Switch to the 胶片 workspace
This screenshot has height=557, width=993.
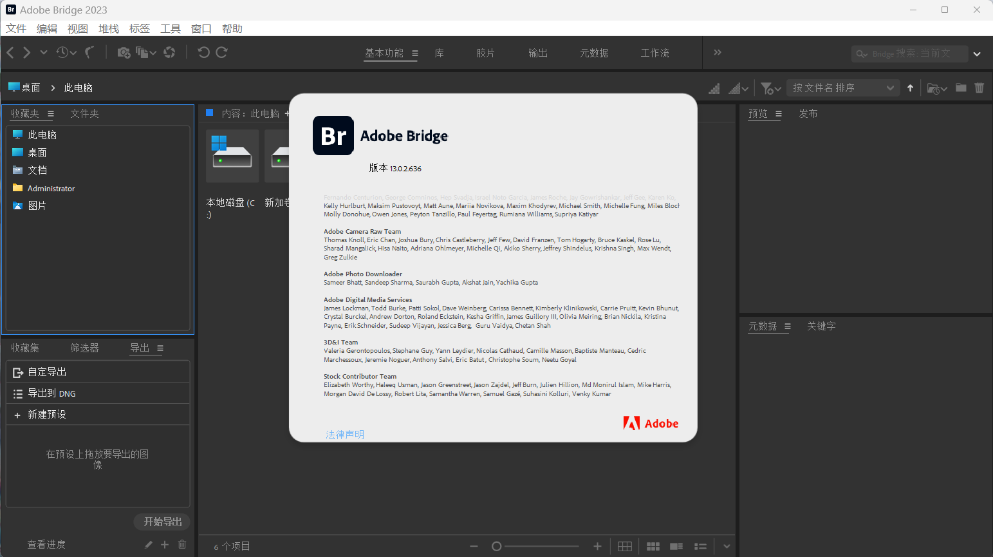click(486, 53)
